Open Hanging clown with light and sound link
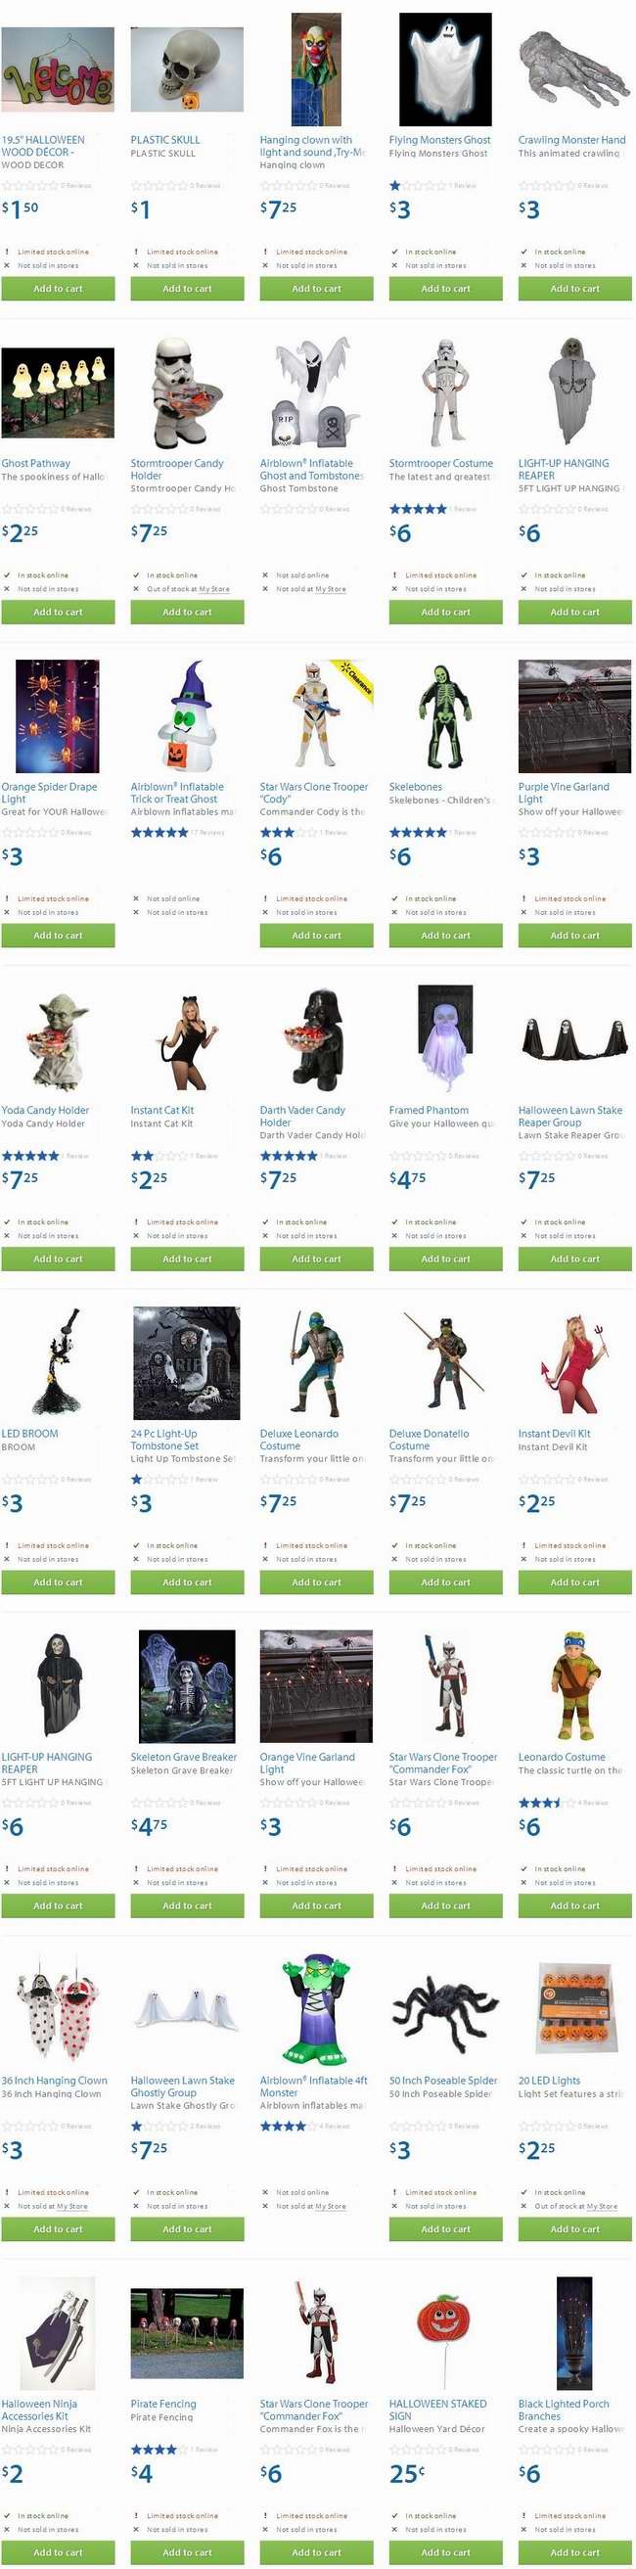This screenshot has width=636, height=2569. 313,146
